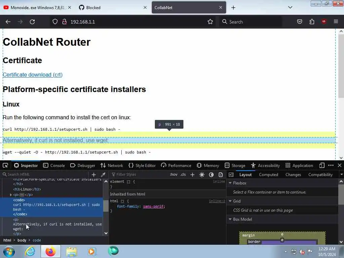Image resolution: width=344 pixels, height=258 pixels.
Task: Toggle the .cls classes panel
Action: pos(183,175)
